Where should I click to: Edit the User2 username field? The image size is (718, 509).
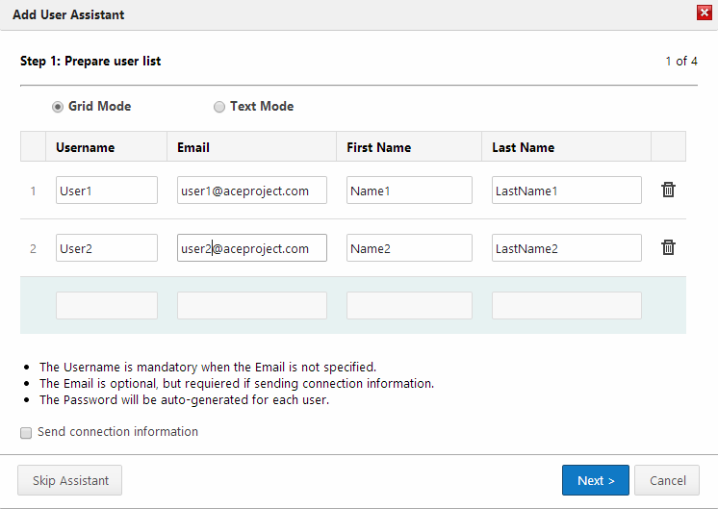click(x=107, y=247)
